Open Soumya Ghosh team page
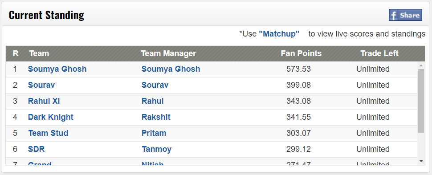The image size is (432, 175). coord(57,69)
